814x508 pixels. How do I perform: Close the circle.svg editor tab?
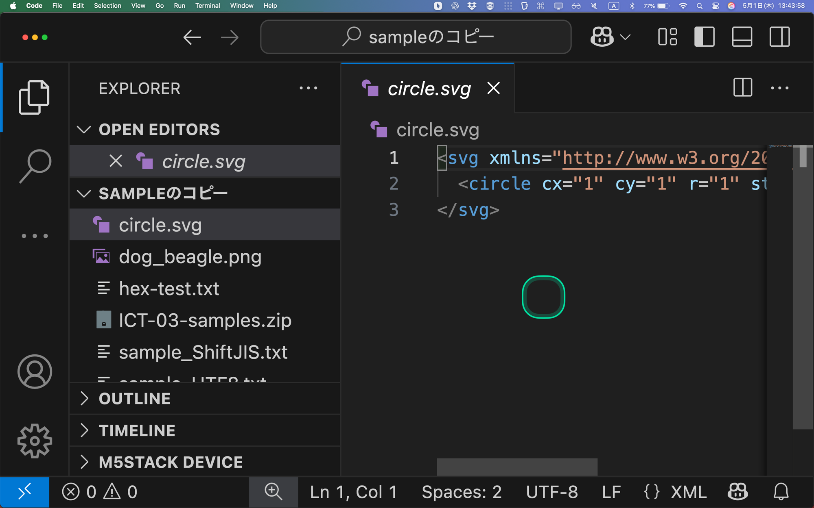pyautogui.click(x=493, y=88)
